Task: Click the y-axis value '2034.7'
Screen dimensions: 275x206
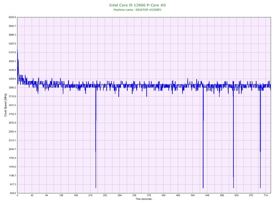Action: [x=12, y=149]
